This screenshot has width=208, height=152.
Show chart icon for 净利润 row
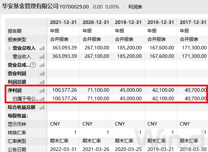tap(42, 91)
